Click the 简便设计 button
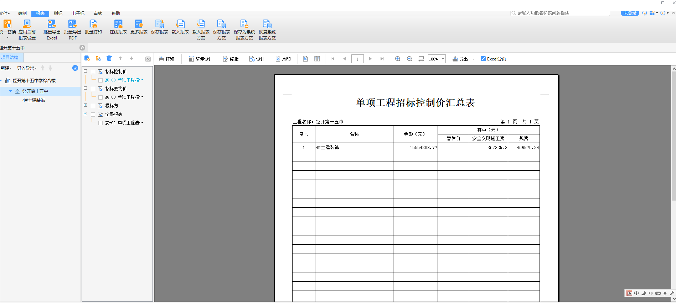Screen dimensions: 676x303 coord(201,59)
